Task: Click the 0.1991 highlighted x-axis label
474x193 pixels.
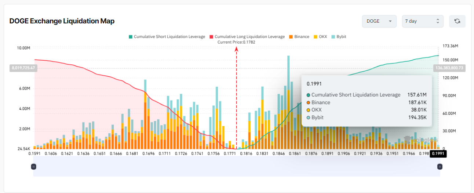Action: point(438,154)
